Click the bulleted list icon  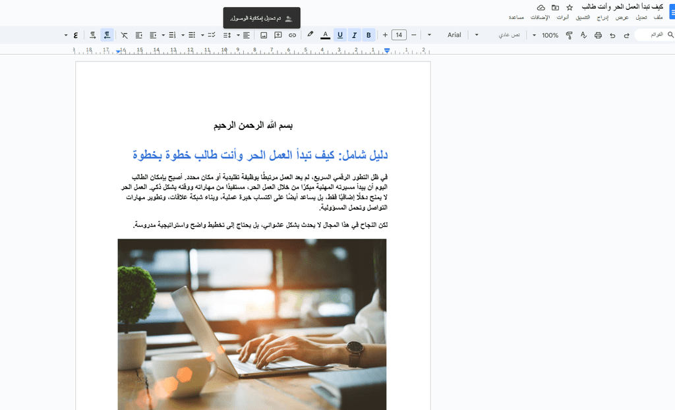(x=192, y=36)
